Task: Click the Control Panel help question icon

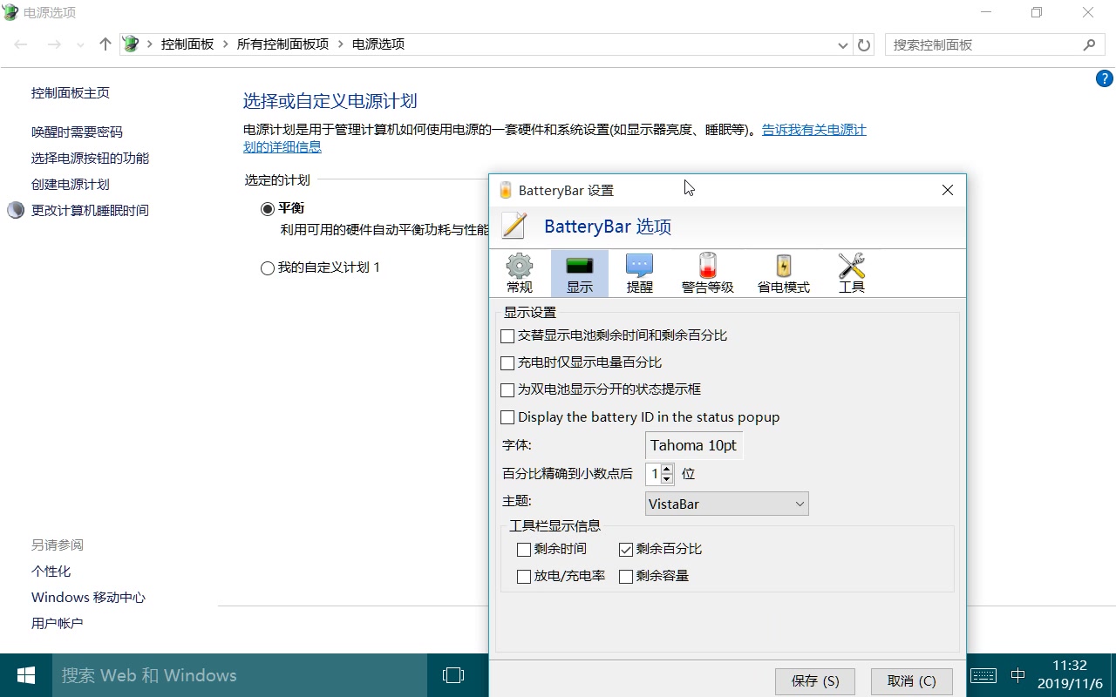Action: tap(1104, 79)
